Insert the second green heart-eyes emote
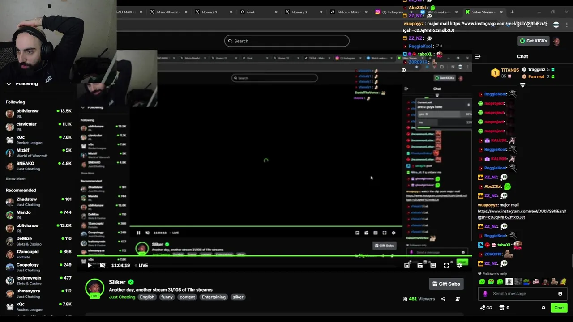573x322 pixels. click(x=491, y=282)
